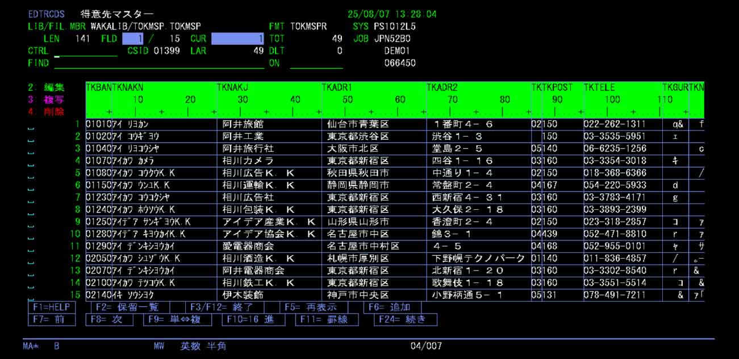Go to next page with F8 次
This screenshot has width=739, height=359.
click(109, 320)
